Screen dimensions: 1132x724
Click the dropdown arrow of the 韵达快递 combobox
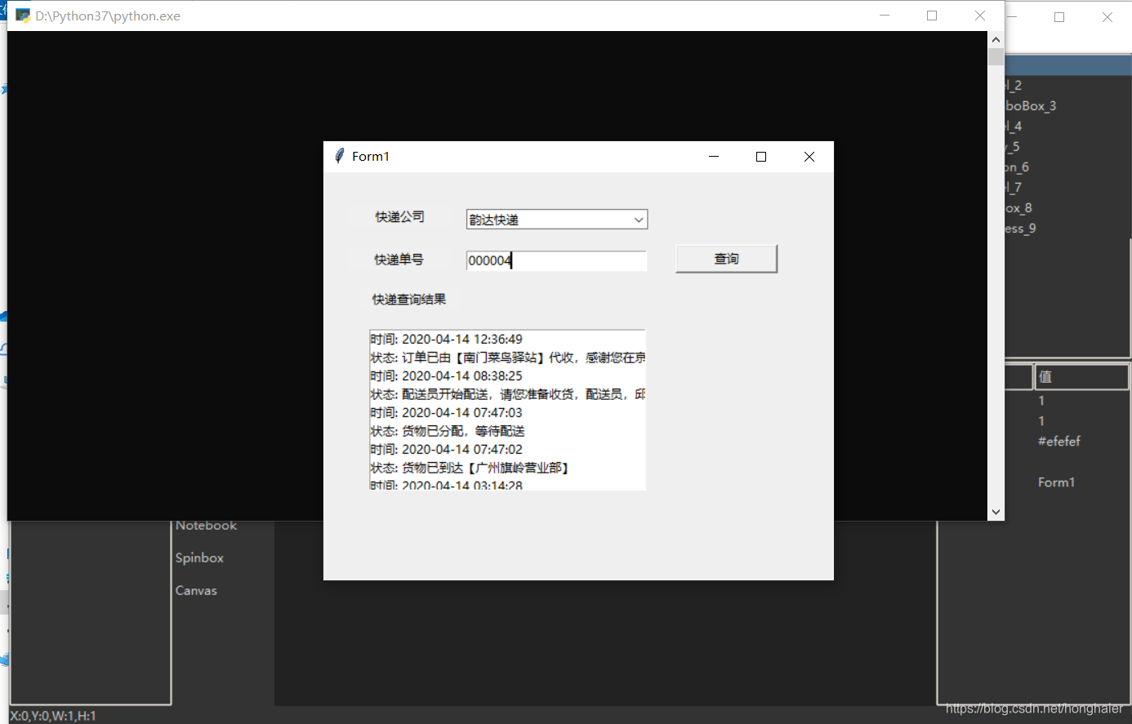coord(639,220)
